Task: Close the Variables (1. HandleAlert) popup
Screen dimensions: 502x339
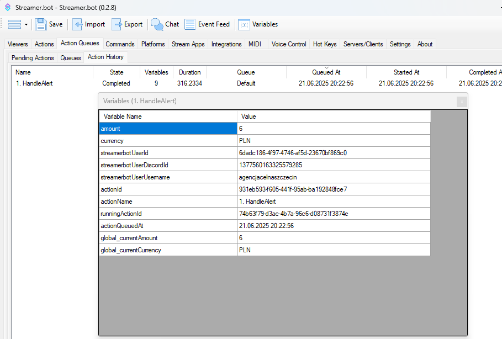Action: pyautogui.click(x=462, y=102)
